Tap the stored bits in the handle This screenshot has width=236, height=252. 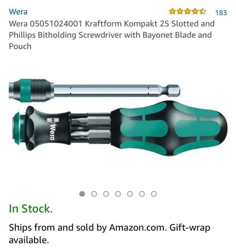[x=91, y=128]
